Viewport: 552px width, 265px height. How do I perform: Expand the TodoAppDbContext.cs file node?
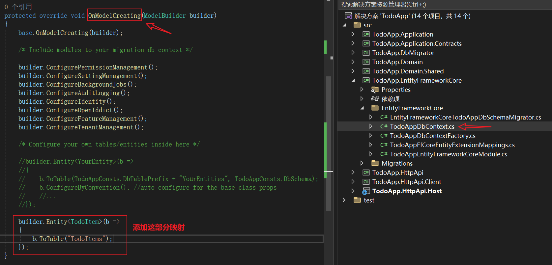[x=371, y=126]
